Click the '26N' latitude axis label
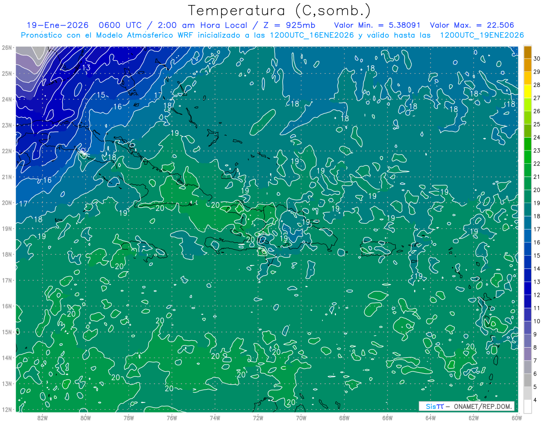Image resolution: width=549 pixels, height=424 pixels. point(7,48)
